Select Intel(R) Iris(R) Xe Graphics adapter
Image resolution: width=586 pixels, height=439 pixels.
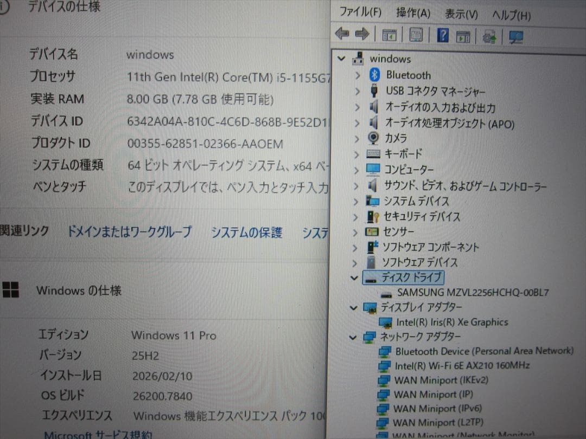pyautogui.click(x=452, y=322)
